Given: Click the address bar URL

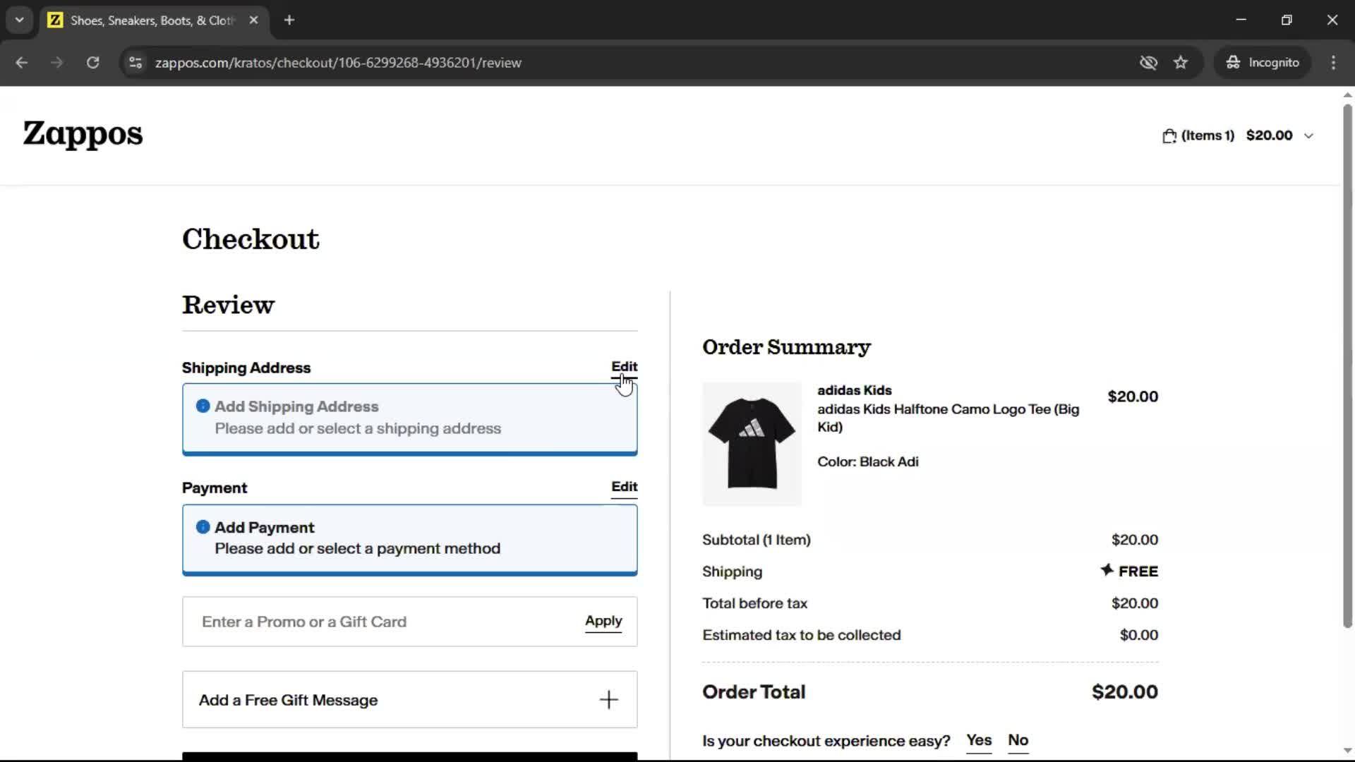Looking at the screenshot, I should pos(338,63).
